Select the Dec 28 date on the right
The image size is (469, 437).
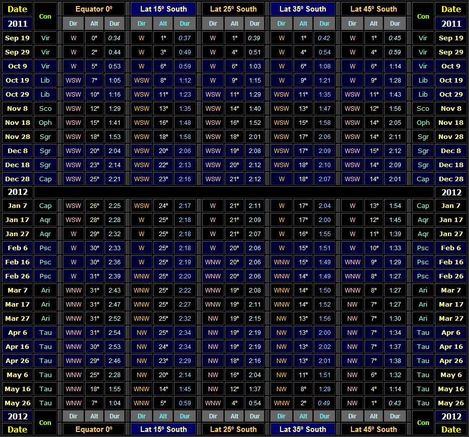coord(450,179)
